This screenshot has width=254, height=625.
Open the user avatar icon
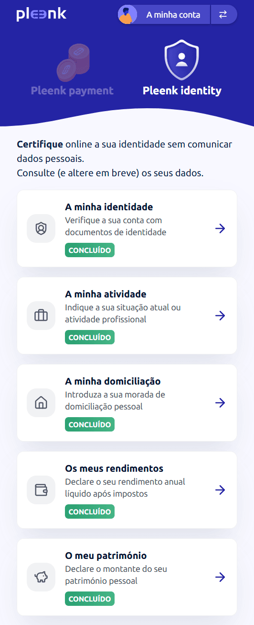click(x=127, y=15)
